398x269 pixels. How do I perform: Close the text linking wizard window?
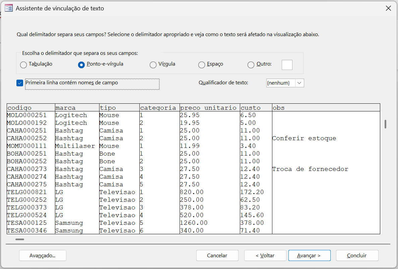(x=388, y=8)
